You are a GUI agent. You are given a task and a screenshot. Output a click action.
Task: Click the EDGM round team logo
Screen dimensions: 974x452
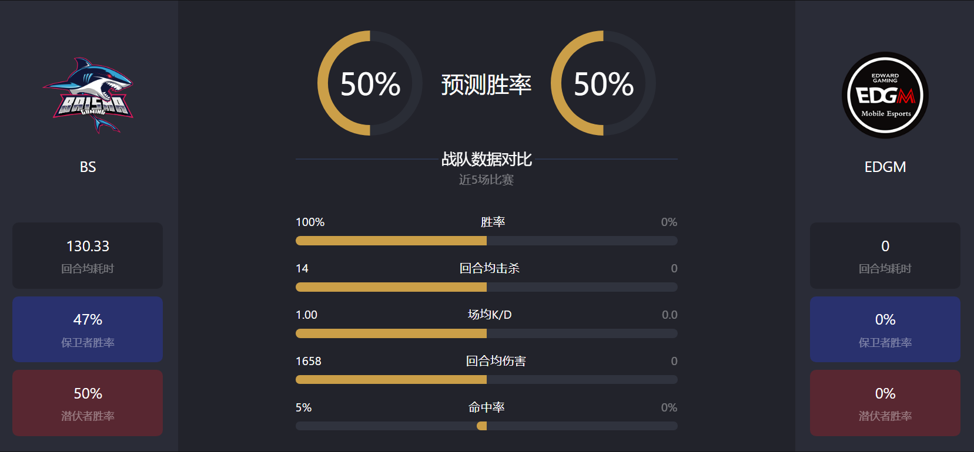click(x=885, y=95)
